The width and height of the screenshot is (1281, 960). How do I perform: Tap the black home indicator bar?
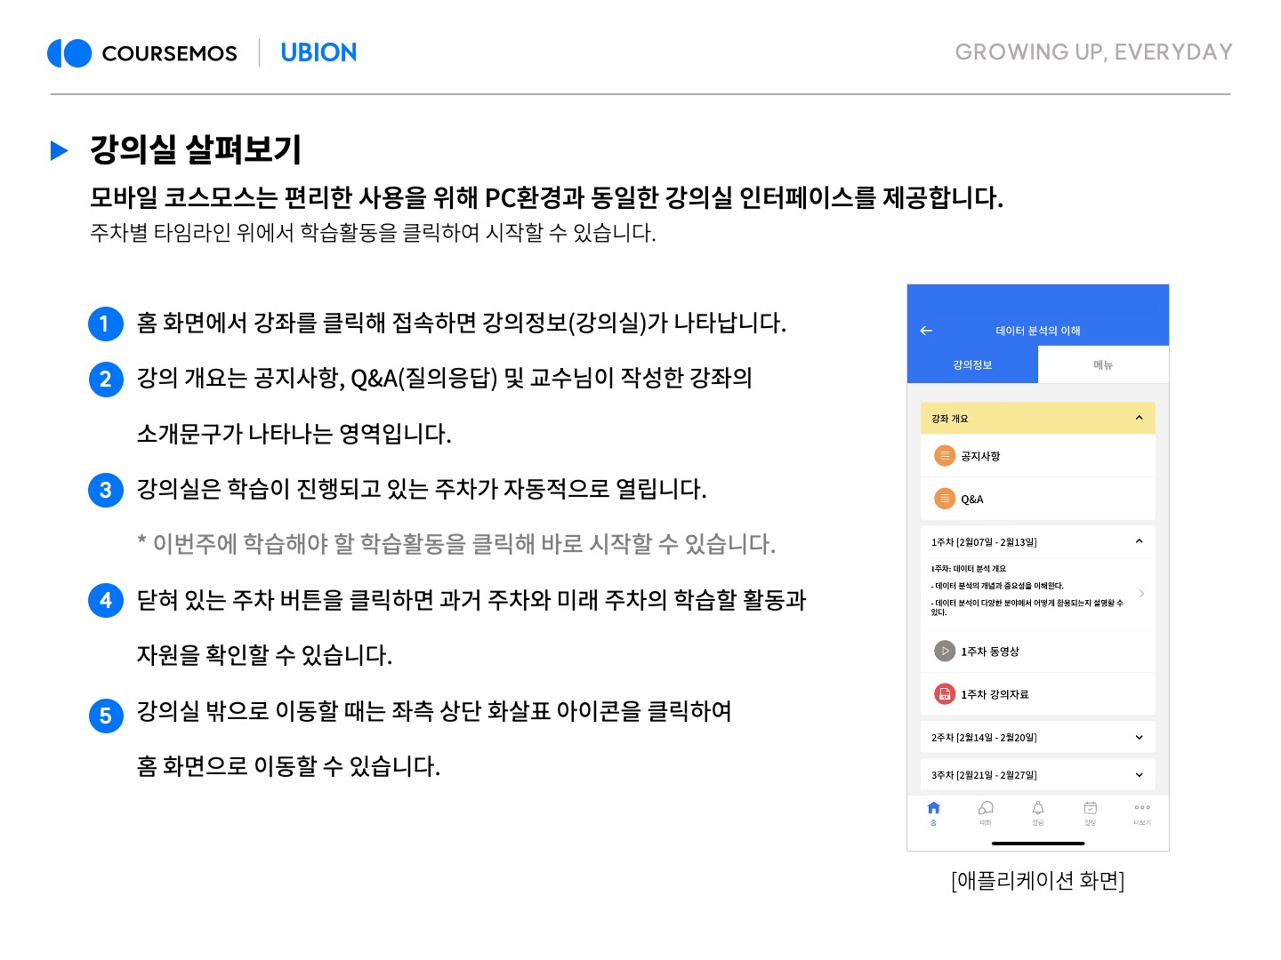(1037, 843)
